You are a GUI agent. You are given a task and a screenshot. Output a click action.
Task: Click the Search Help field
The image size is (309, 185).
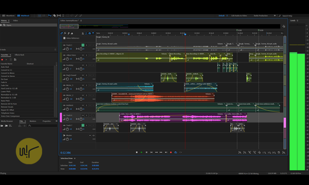tap(294, 16)
